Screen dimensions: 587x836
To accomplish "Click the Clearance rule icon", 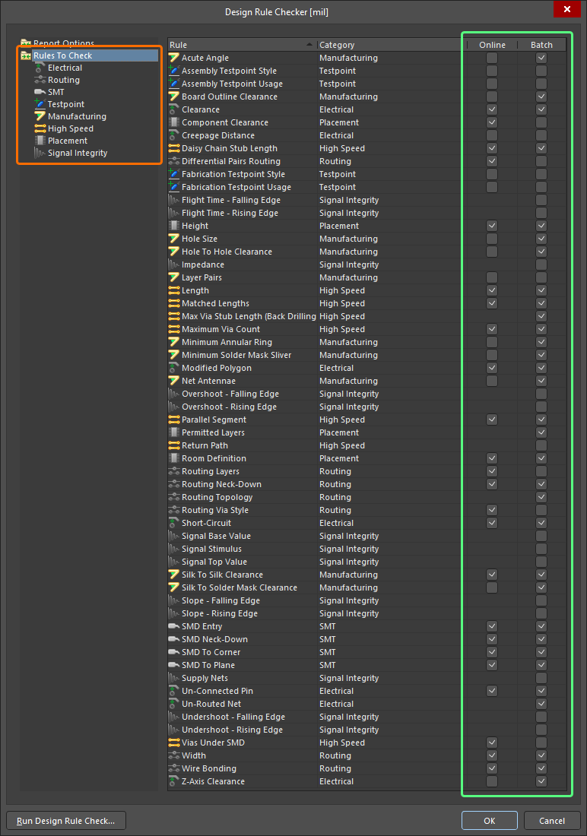I will point(174,109).
